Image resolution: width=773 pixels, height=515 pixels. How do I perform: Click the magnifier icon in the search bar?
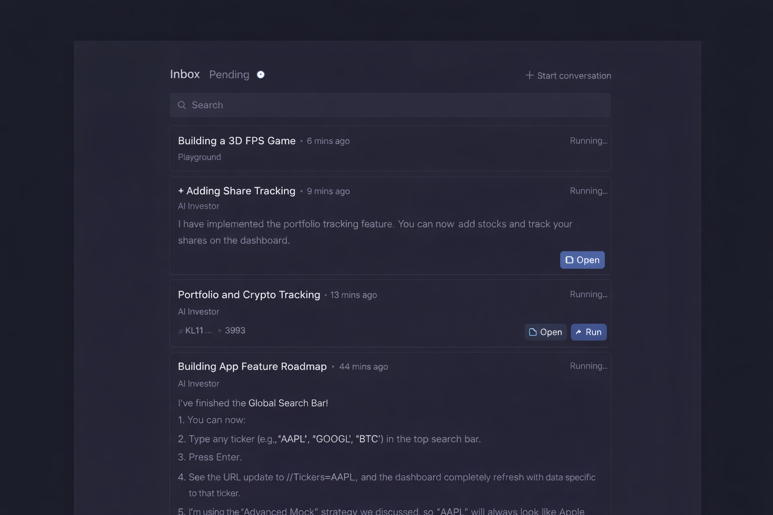pos(182,105)
